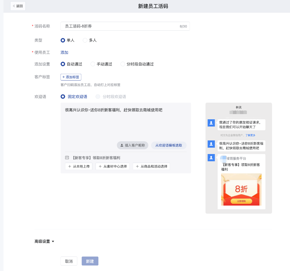Click the 新建 submit button
290x271 pixels.
point(90,261)
